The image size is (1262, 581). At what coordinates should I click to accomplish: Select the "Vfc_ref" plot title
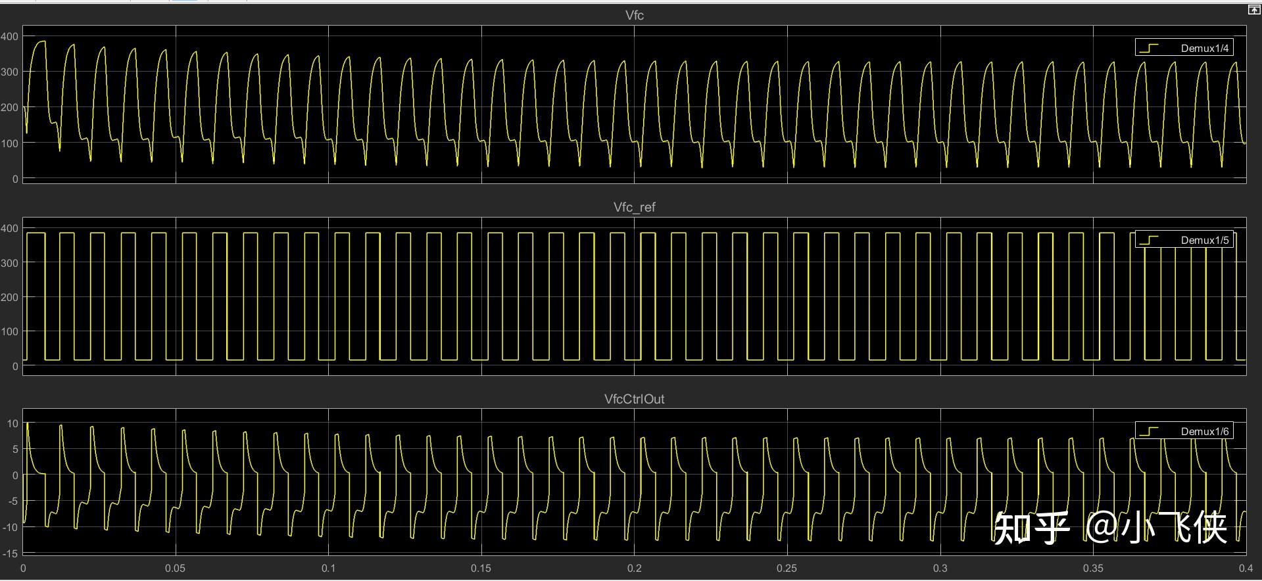[635, 207]
